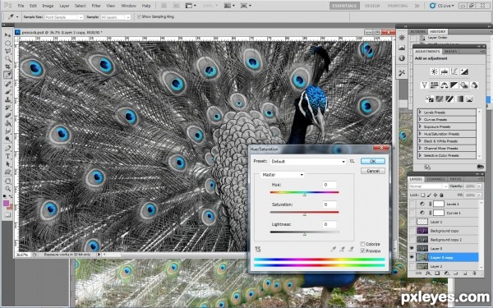Image resolution: width=493 pixels, height=308 pixels.
Task: Select the Crop tool in toolbar
Action: pyautogui.click(x=8, y=67)
